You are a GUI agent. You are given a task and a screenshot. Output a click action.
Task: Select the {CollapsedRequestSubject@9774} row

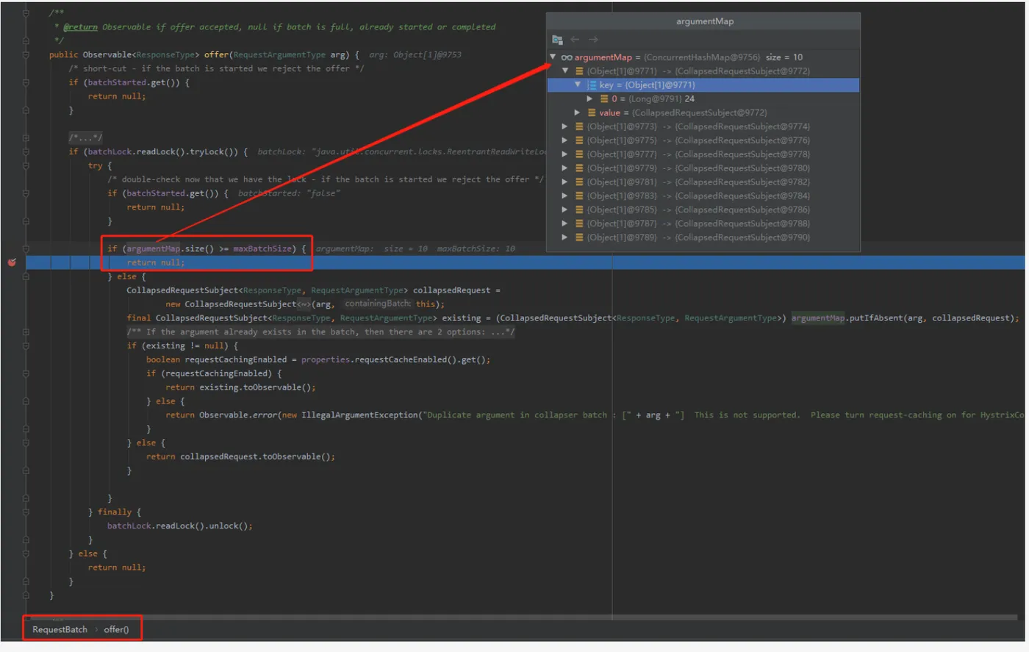[703, 126]
